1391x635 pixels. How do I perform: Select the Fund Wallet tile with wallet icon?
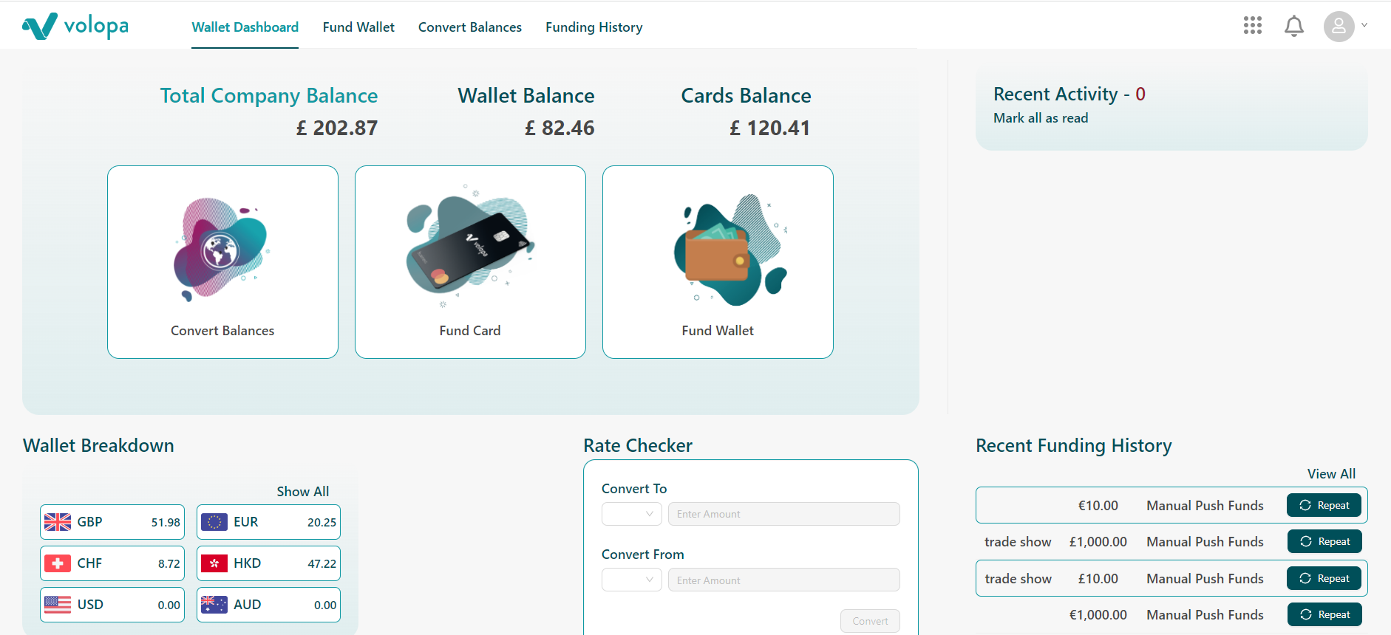pos(718,262)
